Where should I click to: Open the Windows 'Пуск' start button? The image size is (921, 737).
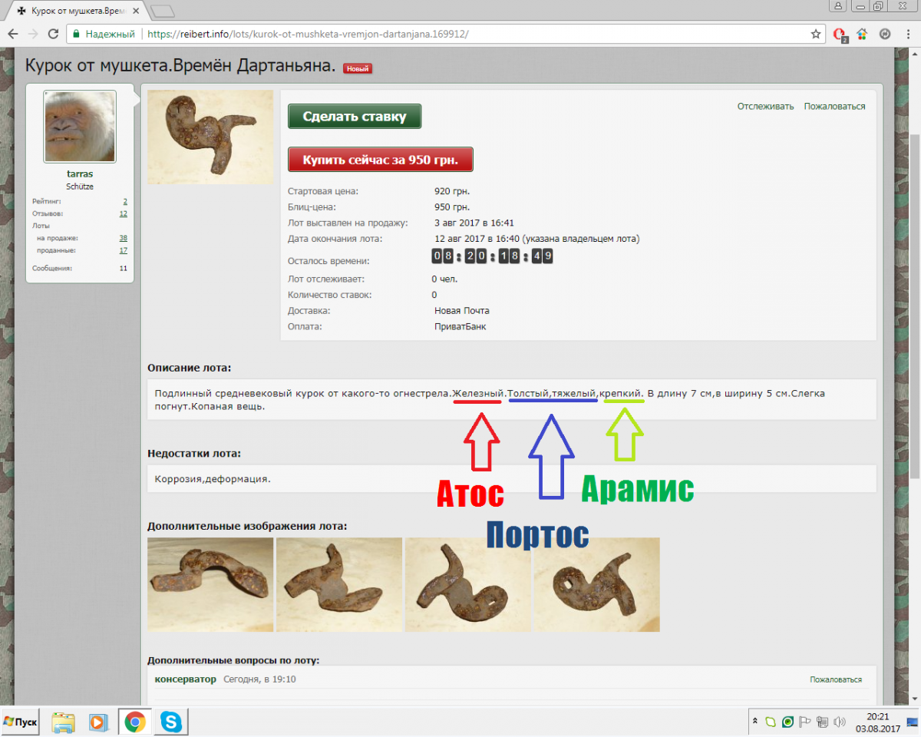[x=20, y=722]
